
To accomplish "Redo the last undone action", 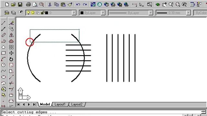I will (85, 5).
